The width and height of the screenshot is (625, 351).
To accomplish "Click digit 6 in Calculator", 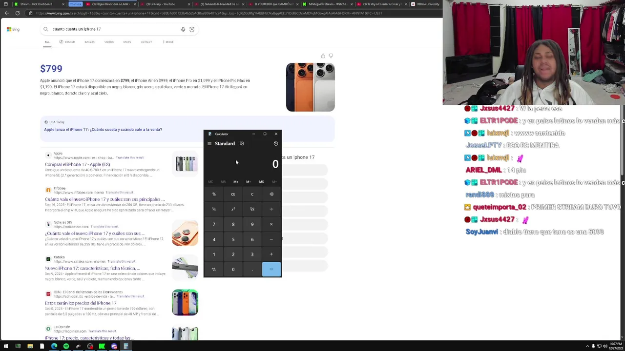I will click(252, 239).
